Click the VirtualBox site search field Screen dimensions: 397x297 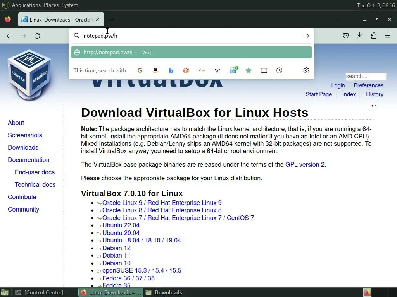(x=366, y=76)
